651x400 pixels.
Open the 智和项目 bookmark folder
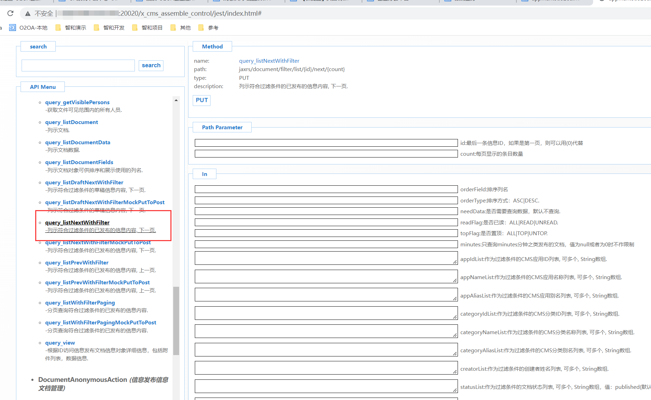[x=148, y=28]
